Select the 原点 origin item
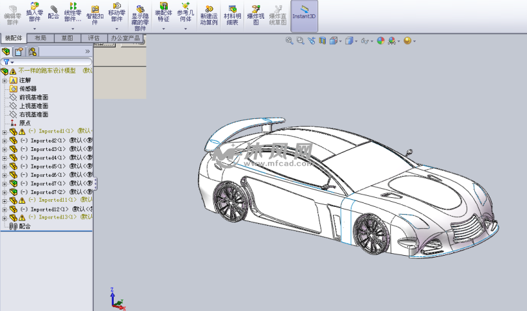The height and width of the screenshot is (311, 527). click(x=24, y=123)
